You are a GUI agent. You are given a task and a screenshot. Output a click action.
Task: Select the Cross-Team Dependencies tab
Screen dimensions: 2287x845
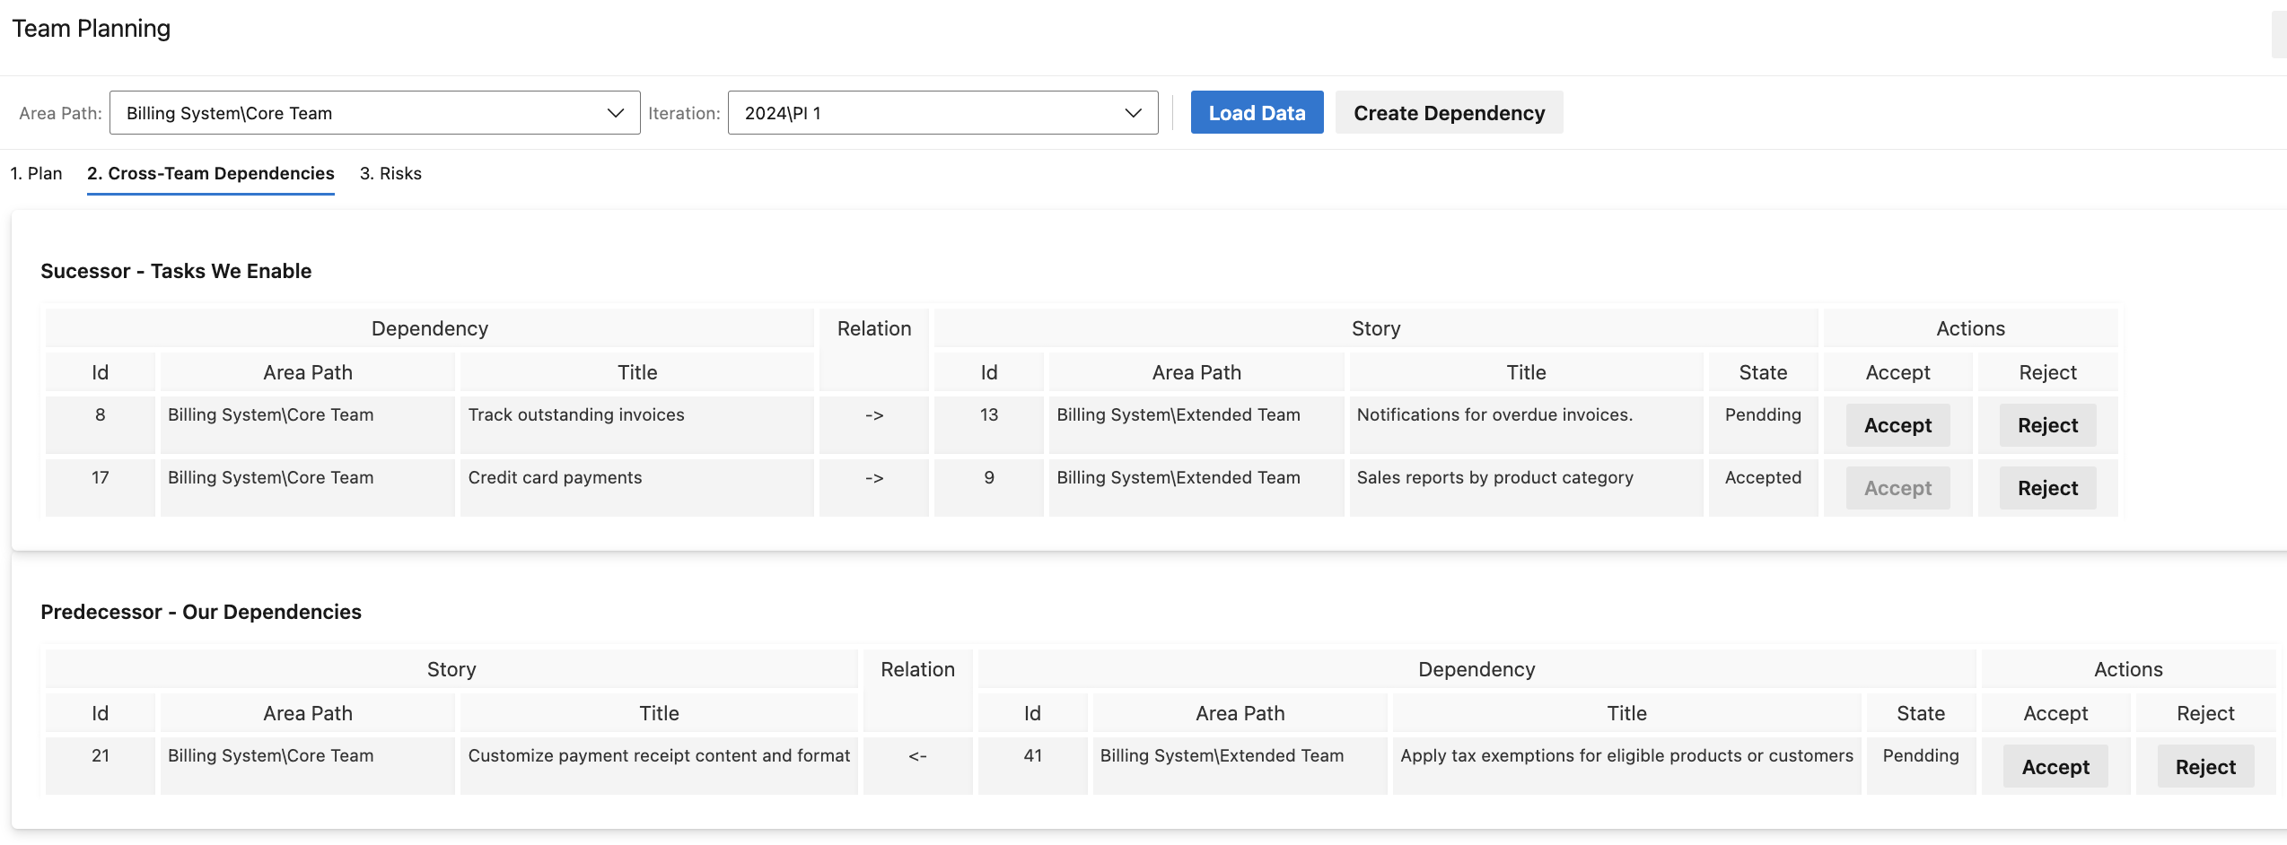(210, 173)
